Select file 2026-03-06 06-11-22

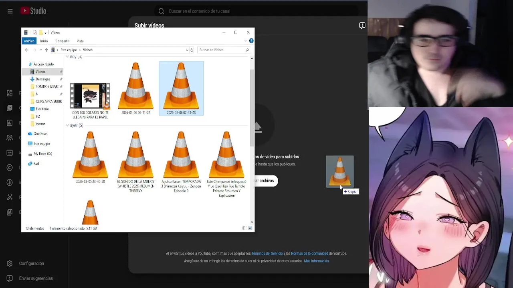coord(135,89)
